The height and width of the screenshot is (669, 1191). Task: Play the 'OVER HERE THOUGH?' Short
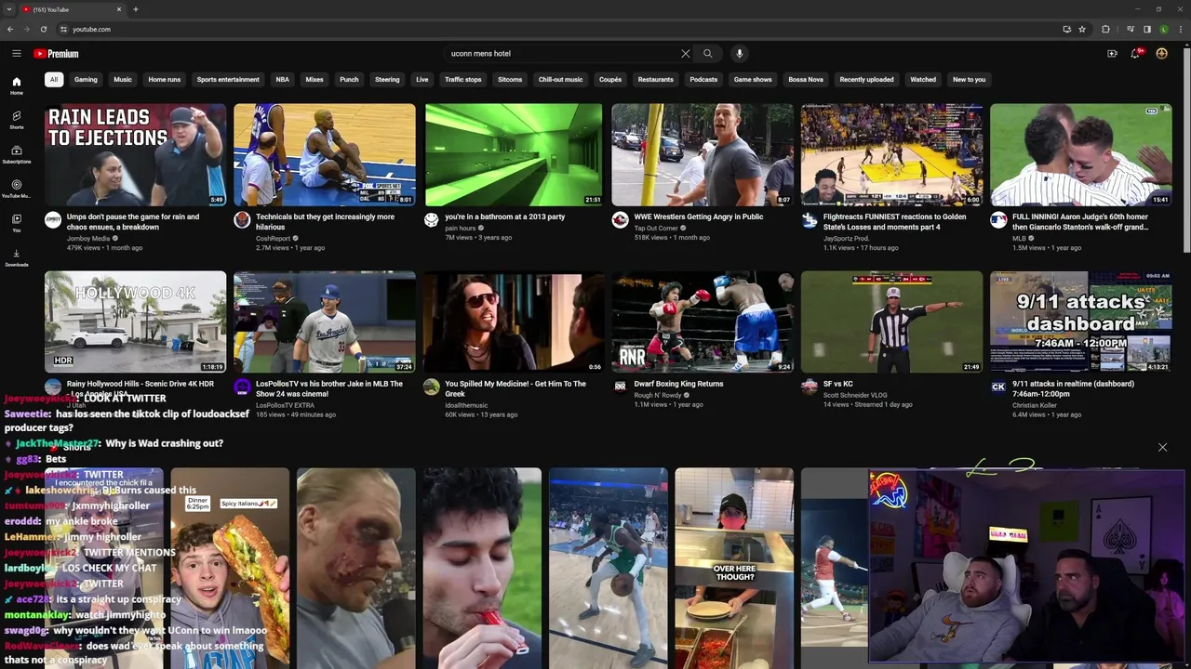(x=734, y=568)
